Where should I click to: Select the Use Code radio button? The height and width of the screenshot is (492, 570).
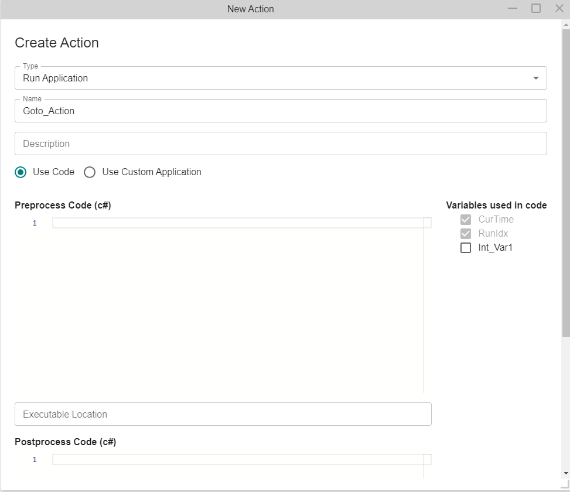(21, 172)
